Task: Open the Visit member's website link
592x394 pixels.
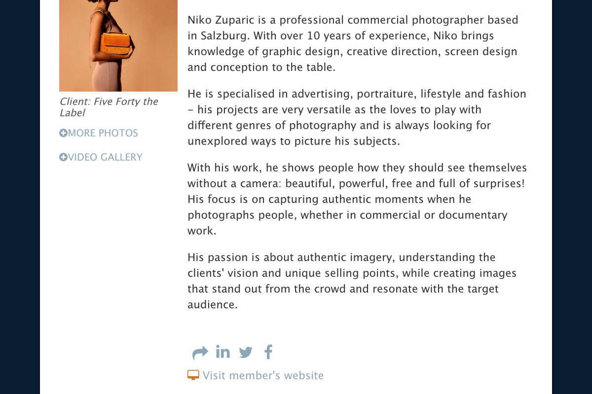Action: 263,375
